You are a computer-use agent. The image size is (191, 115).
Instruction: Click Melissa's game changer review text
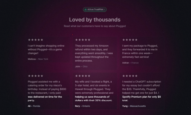pyautogui.click(x=46, y=50)
